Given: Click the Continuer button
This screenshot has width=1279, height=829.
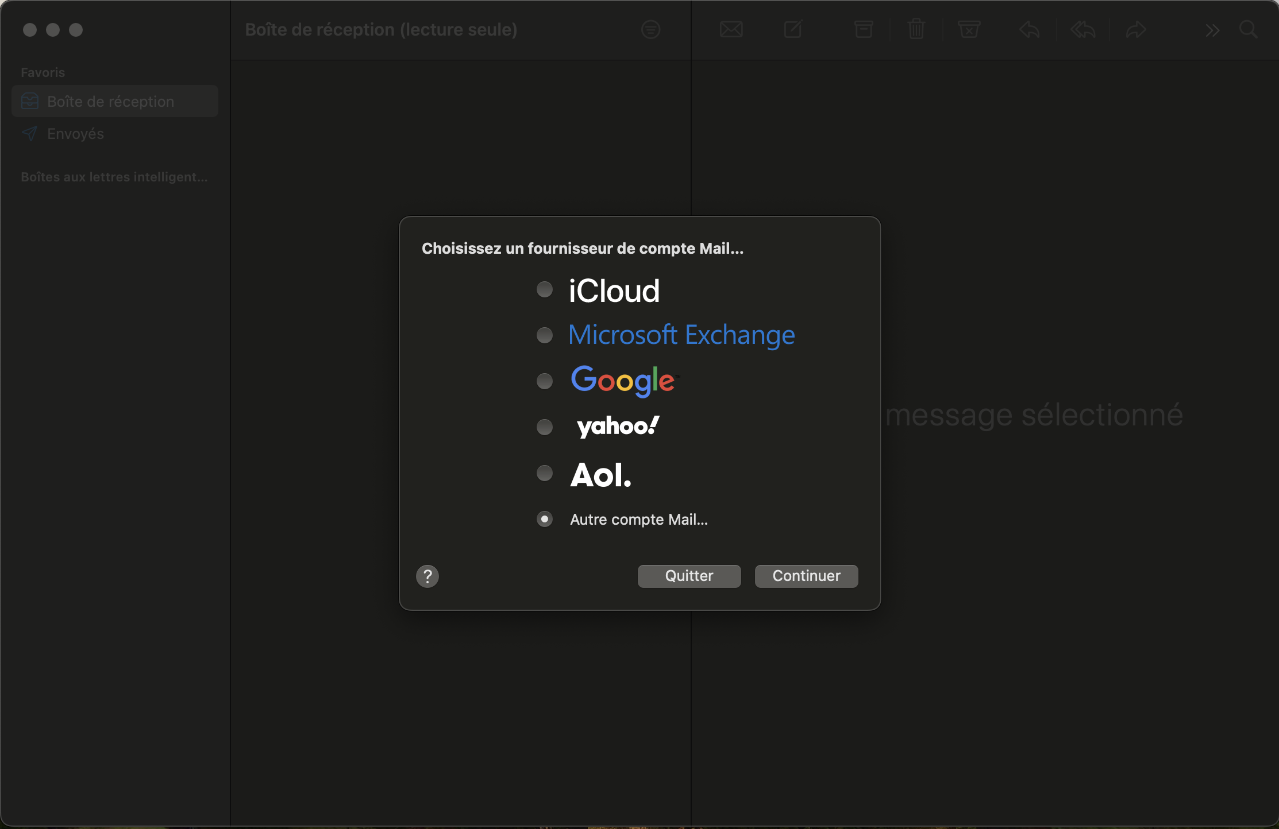Looking at the screenshot, I should click(x=806, y=576).
